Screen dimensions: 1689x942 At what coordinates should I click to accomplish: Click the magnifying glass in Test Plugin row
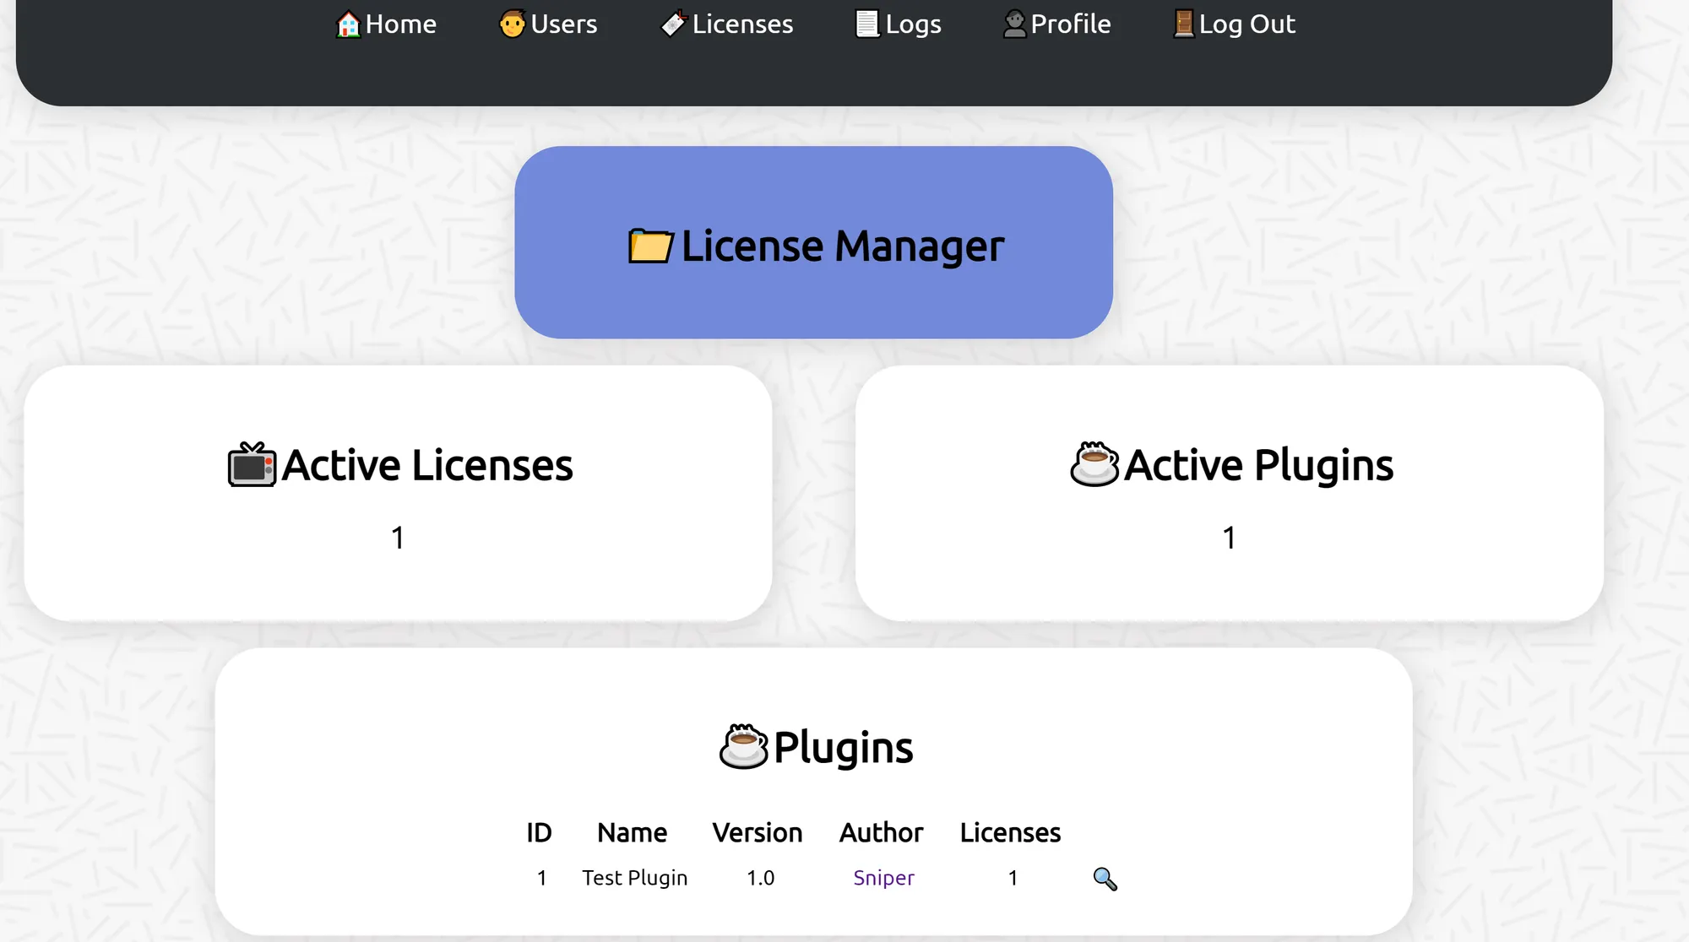tap(1105, 879)
